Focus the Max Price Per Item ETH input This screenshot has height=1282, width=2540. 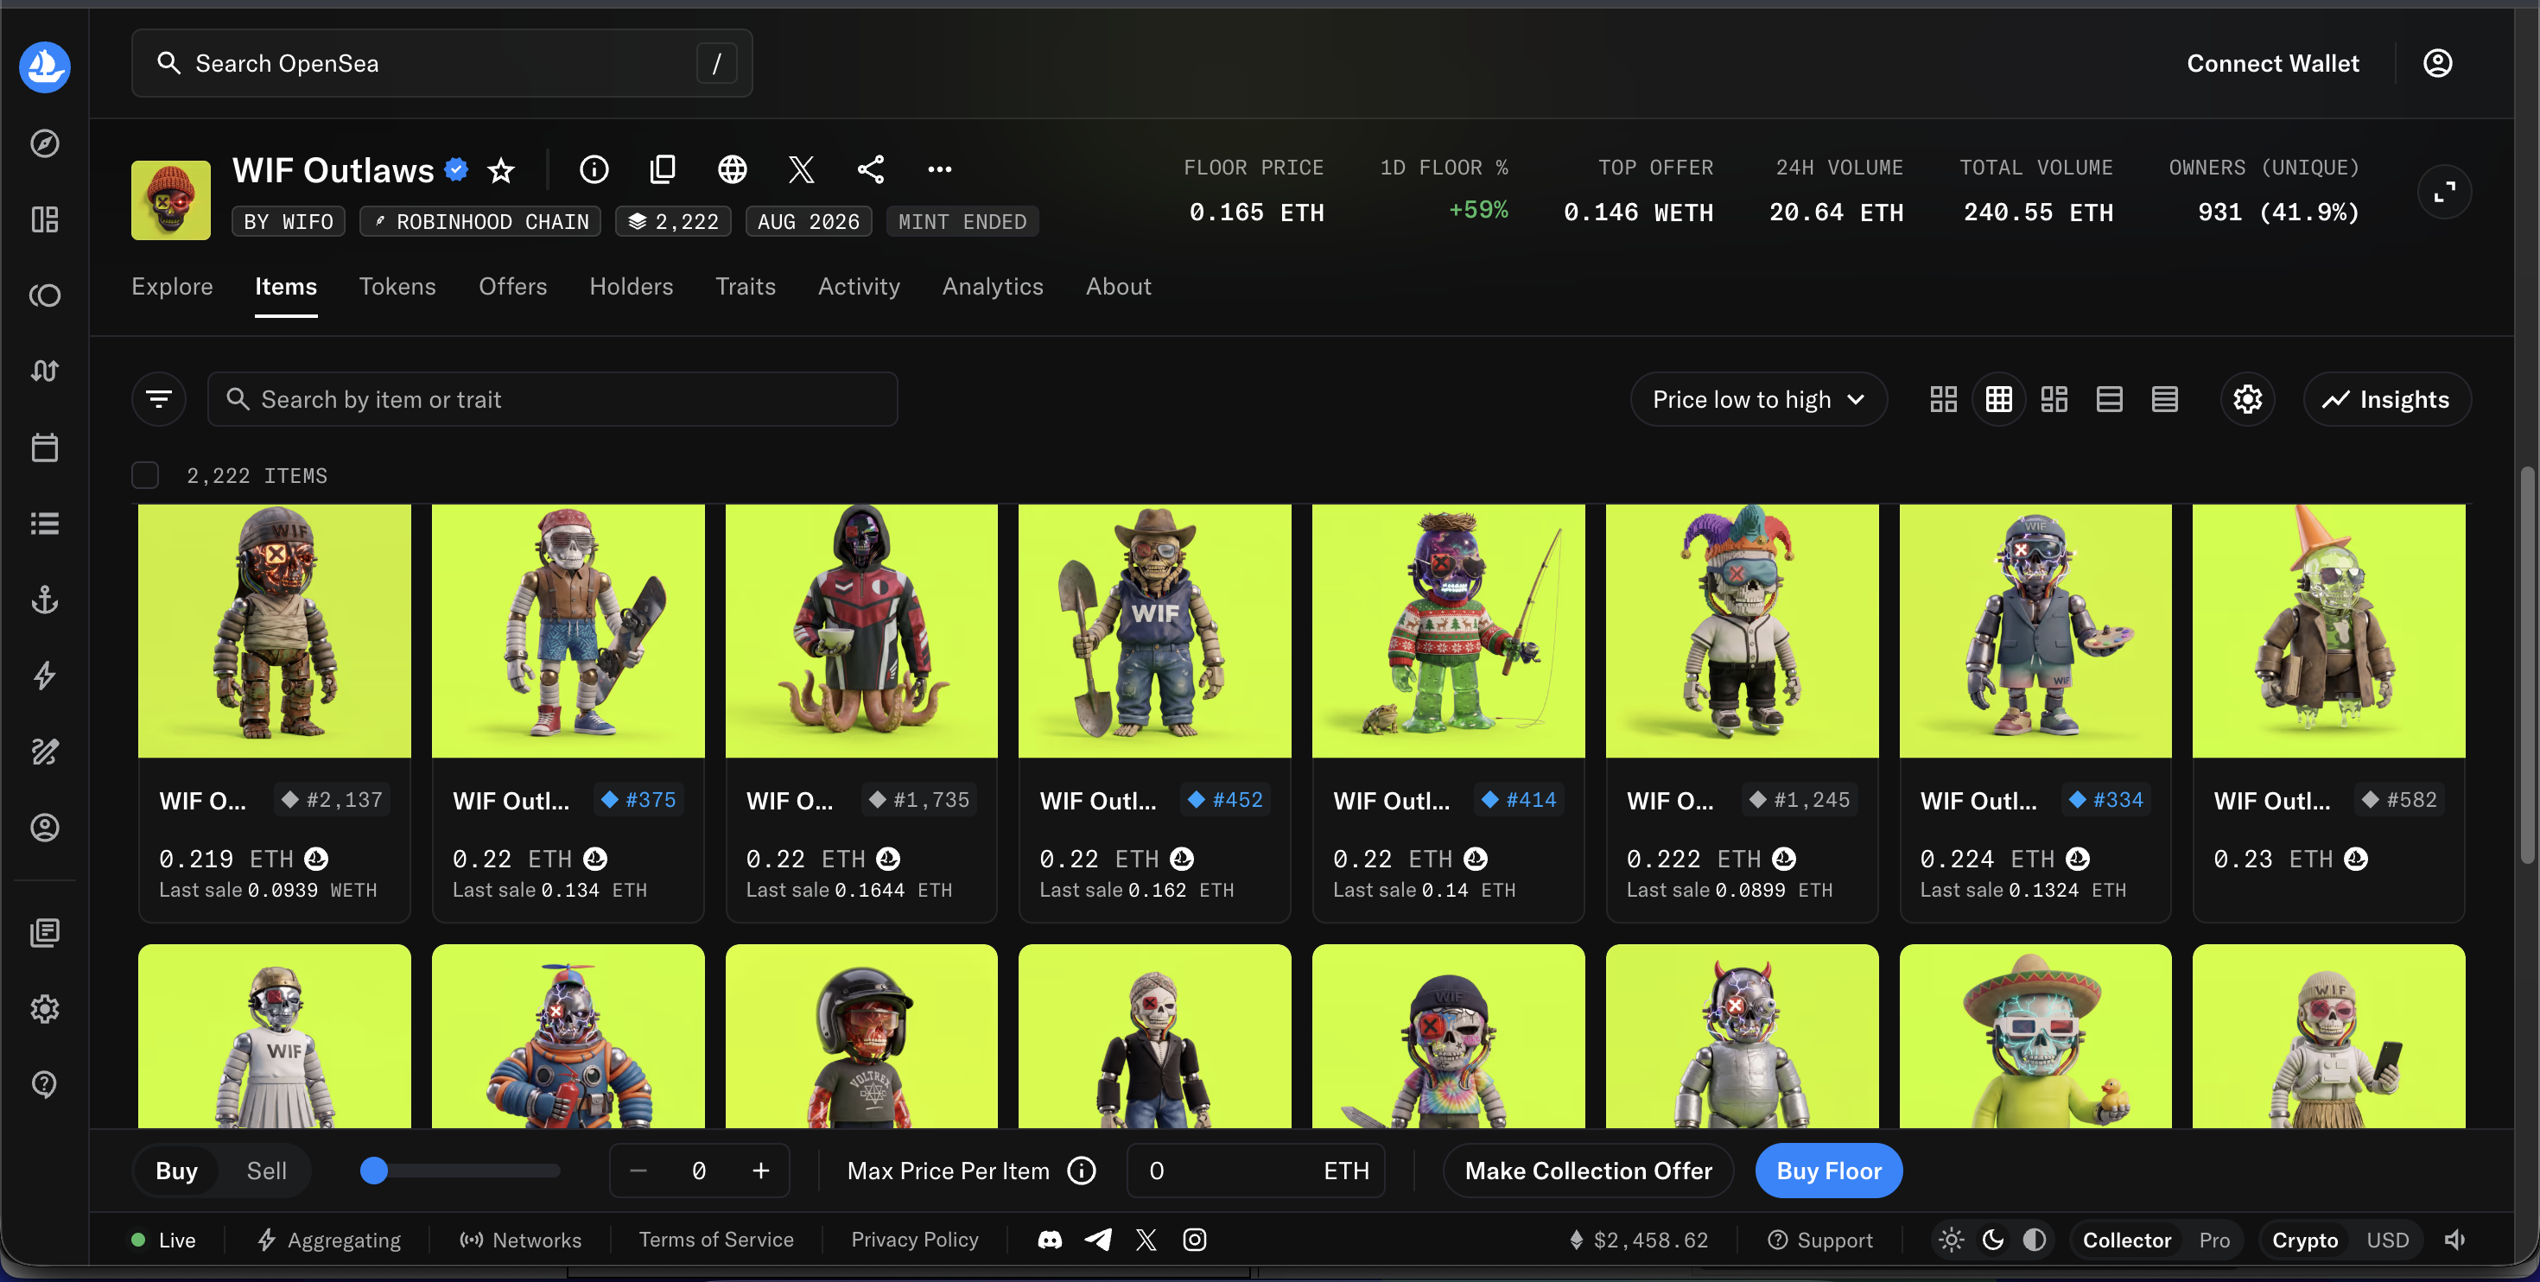coord(1255,1171)
